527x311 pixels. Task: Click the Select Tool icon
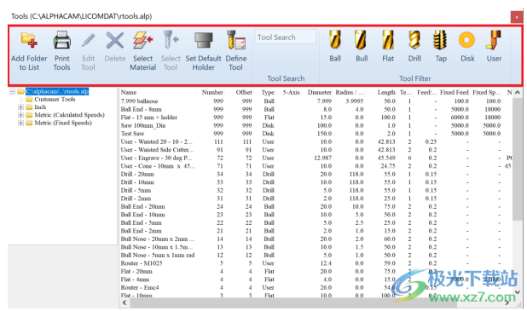click(171, 40)
